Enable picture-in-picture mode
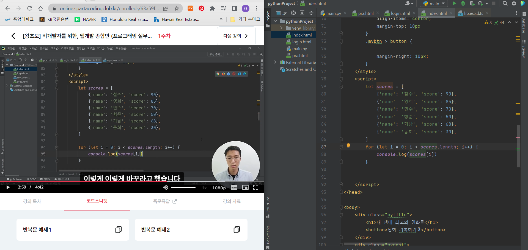 pyautogui.click(x=245, y=188)
